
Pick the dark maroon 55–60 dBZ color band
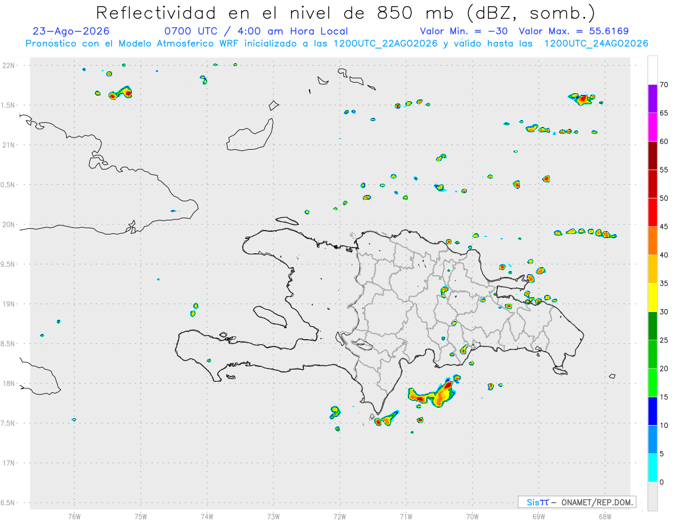(652, 155)
